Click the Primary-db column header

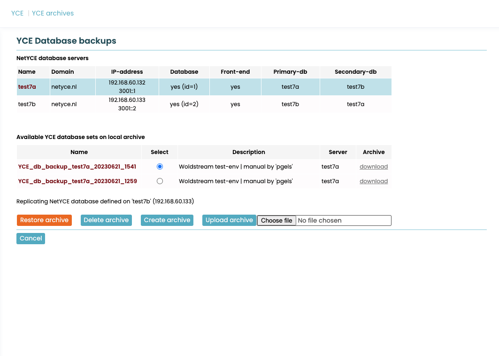(x=290, y=72)
